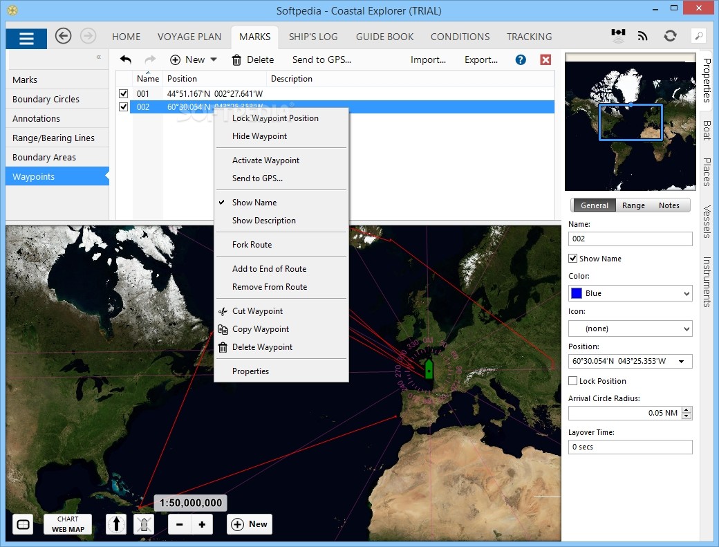
Task: Open the Position format dropdown arrow
Action: [682, 361]
